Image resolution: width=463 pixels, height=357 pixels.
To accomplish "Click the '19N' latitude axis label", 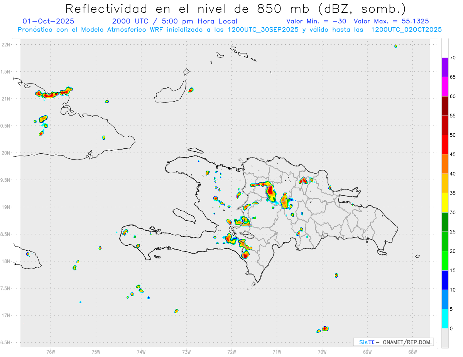I will click(x=7, y=207).
